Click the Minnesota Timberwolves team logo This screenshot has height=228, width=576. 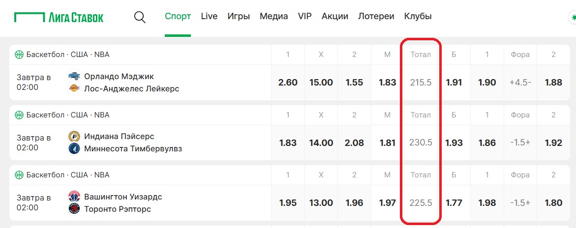pyautogui.click(x=74, y=148)
